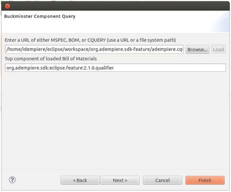Click Finish to resolve the query
231x192 pixels.
205,180
